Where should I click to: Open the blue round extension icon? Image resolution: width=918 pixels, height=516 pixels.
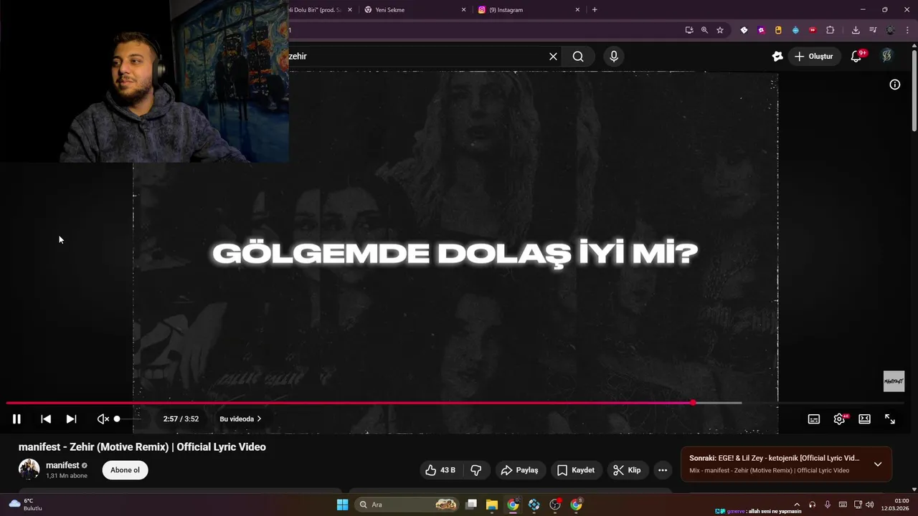click(795, 30)
